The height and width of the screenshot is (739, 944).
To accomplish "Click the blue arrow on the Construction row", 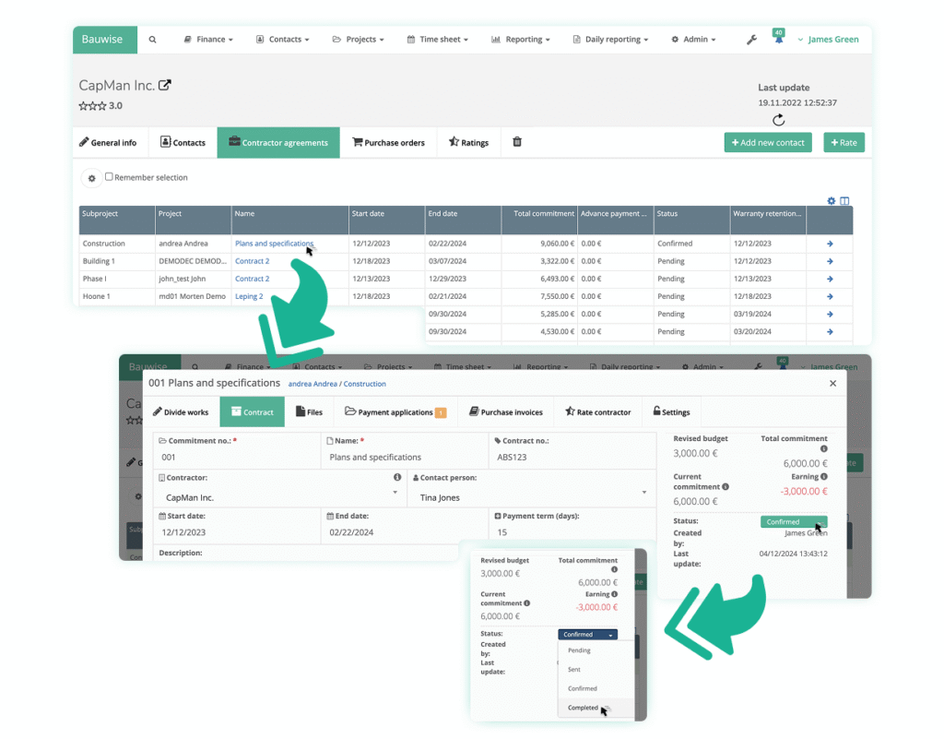I will [829, 244].
